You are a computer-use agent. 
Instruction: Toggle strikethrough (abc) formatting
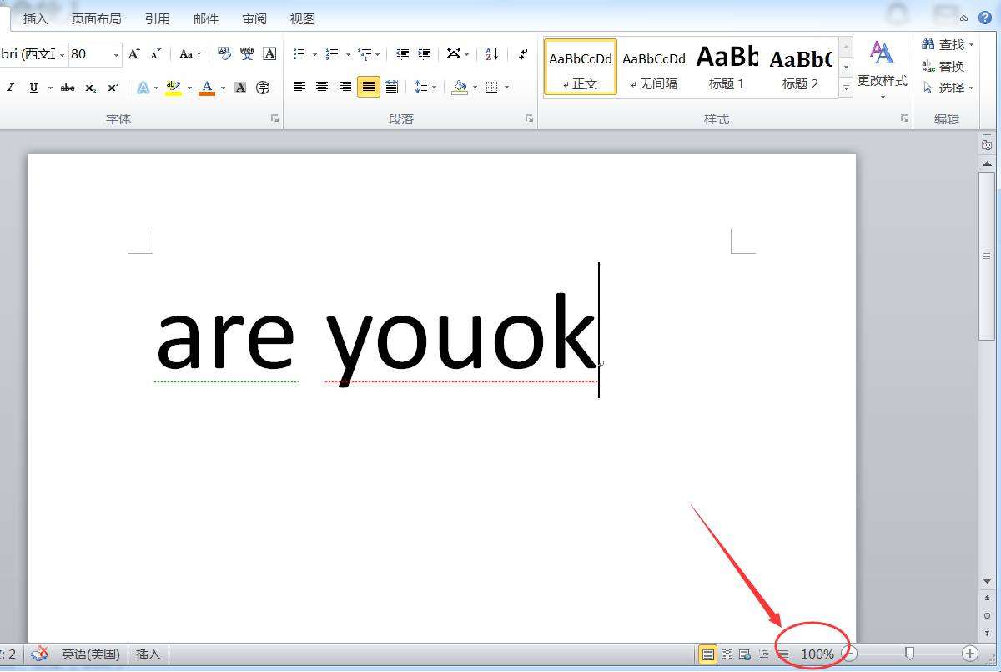[68, 88]
